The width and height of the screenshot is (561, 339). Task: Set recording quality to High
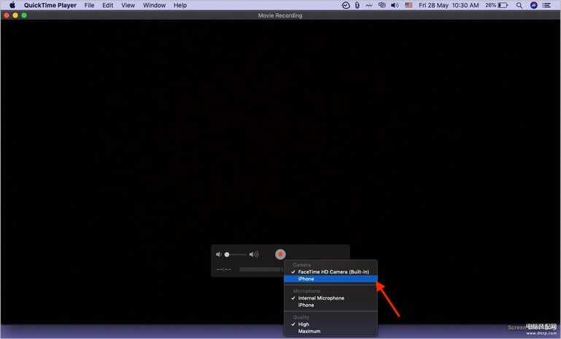click(x=330, y=324)
